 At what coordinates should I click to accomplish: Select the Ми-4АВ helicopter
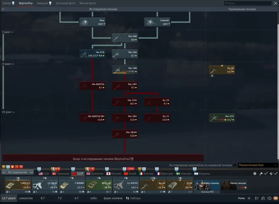click(125, 38)
